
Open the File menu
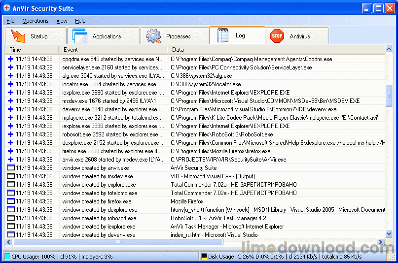10,21
